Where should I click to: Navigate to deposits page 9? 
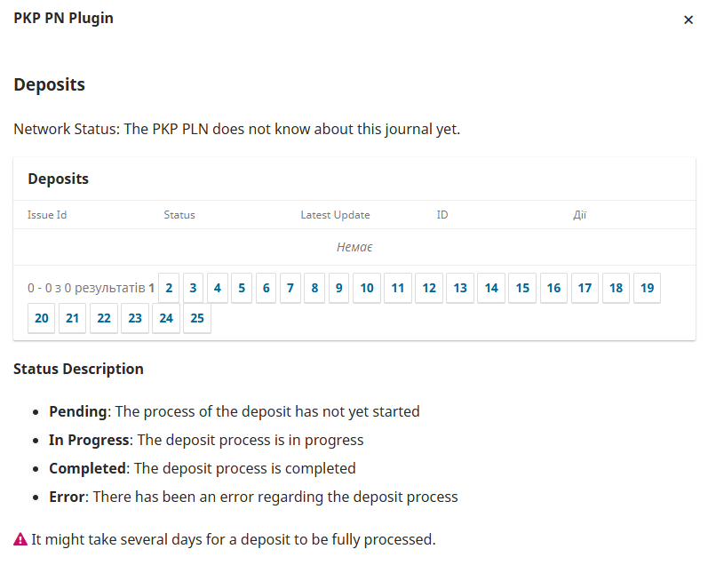[338, 288]
